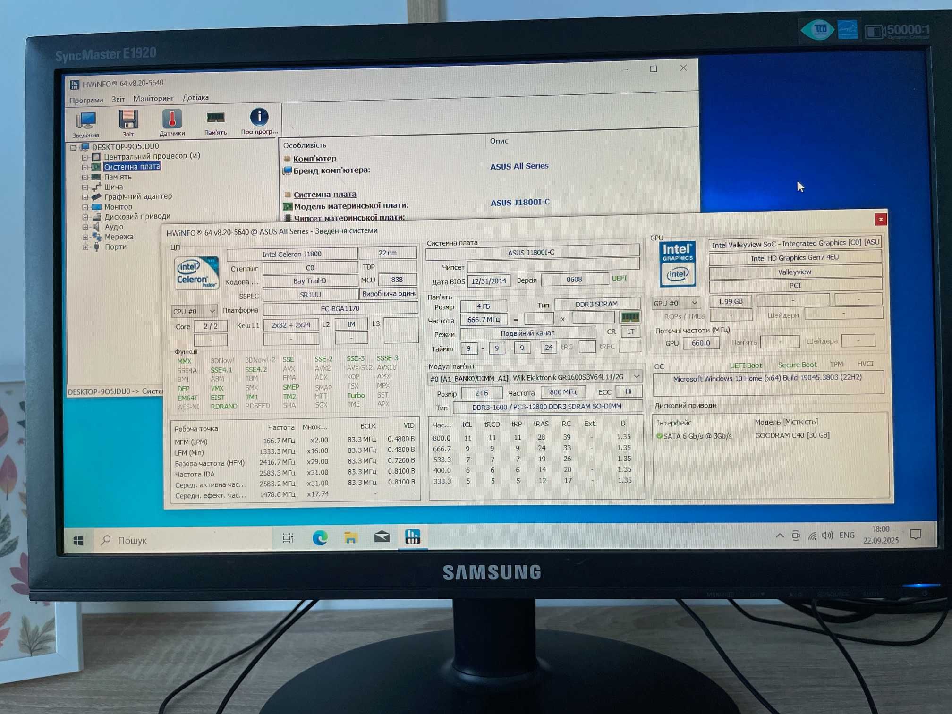Screen dimensions: 952x714
Task: Expand the Графічний адаптер tree node
Action: click(85, 197)
